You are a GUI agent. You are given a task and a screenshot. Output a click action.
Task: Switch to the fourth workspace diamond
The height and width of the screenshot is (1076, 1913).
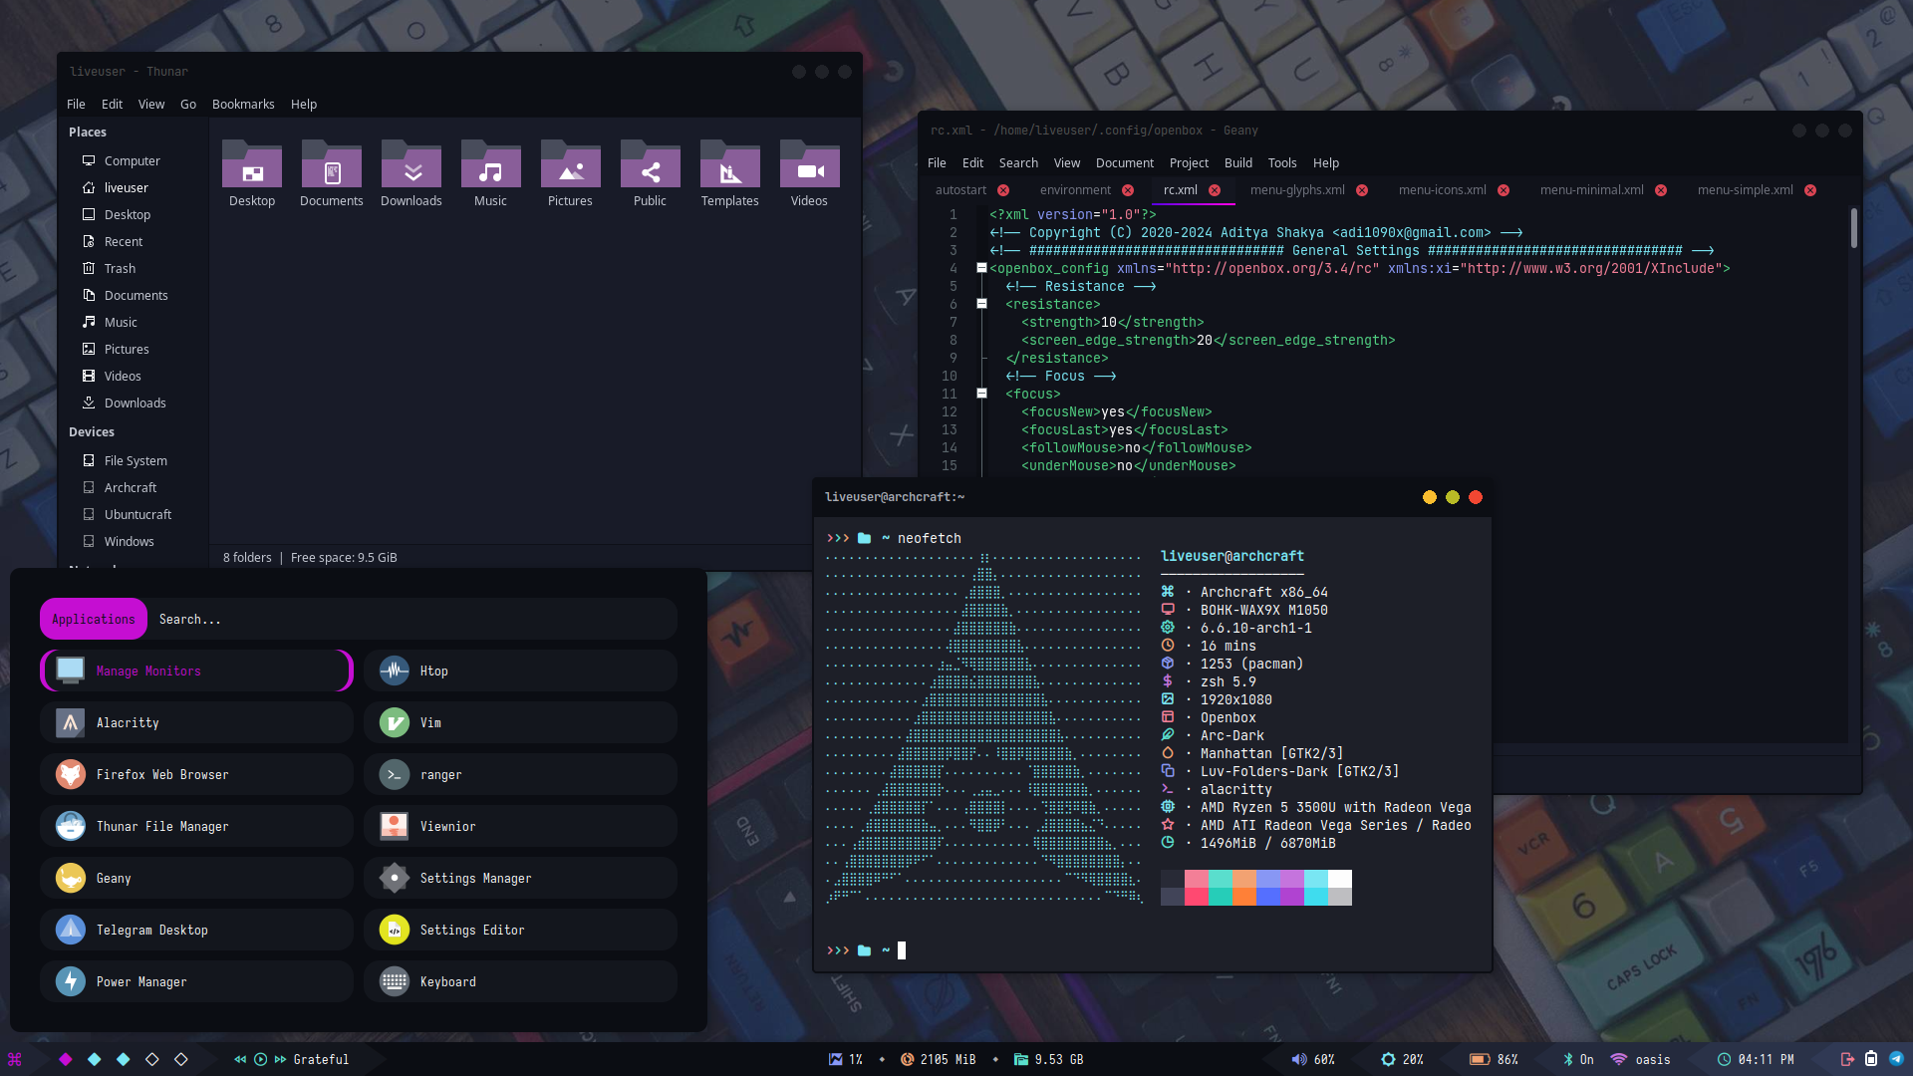pyautogui.click(x=152, y=1059)
